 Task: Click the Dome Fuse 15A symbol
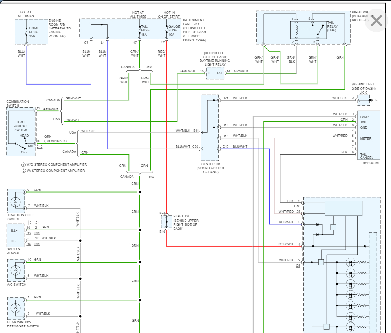click(x=26, y=31)
